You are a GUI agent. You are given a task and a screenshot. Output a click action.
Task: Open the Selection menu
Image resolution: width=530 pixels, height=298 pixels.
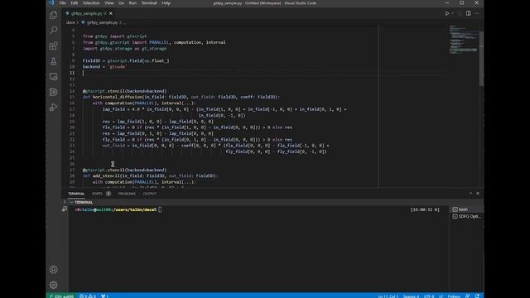(91, 3)
